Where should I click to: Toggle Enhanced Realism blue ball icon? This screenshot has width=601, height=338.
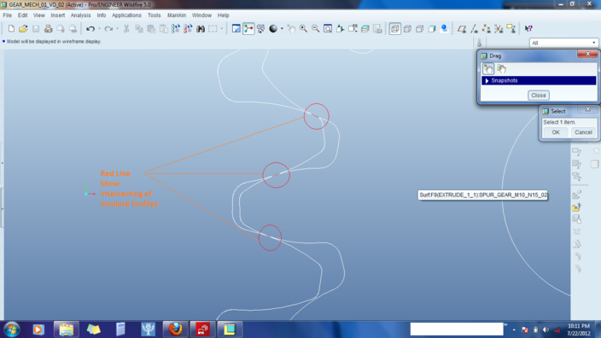(x=444, y=29)
